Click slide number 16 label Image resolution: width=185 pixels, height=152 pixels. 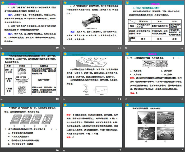57,150
